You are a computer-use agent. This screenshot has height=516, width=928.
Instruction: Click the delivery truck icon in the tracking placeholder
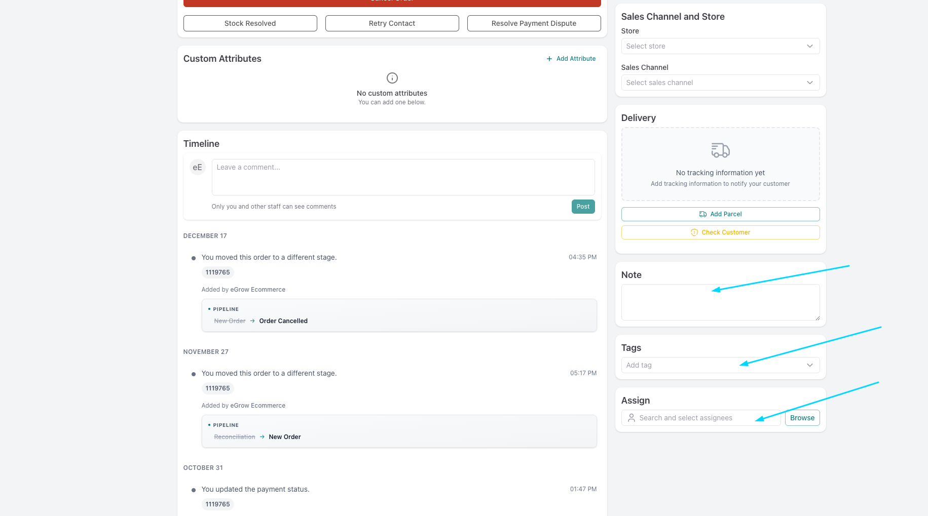tap(720, 150)
